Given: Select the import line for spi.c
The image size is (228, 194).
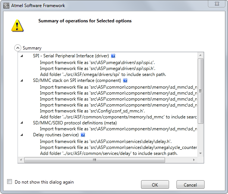Looking at the screenshot, I should [x=97, y=63].
